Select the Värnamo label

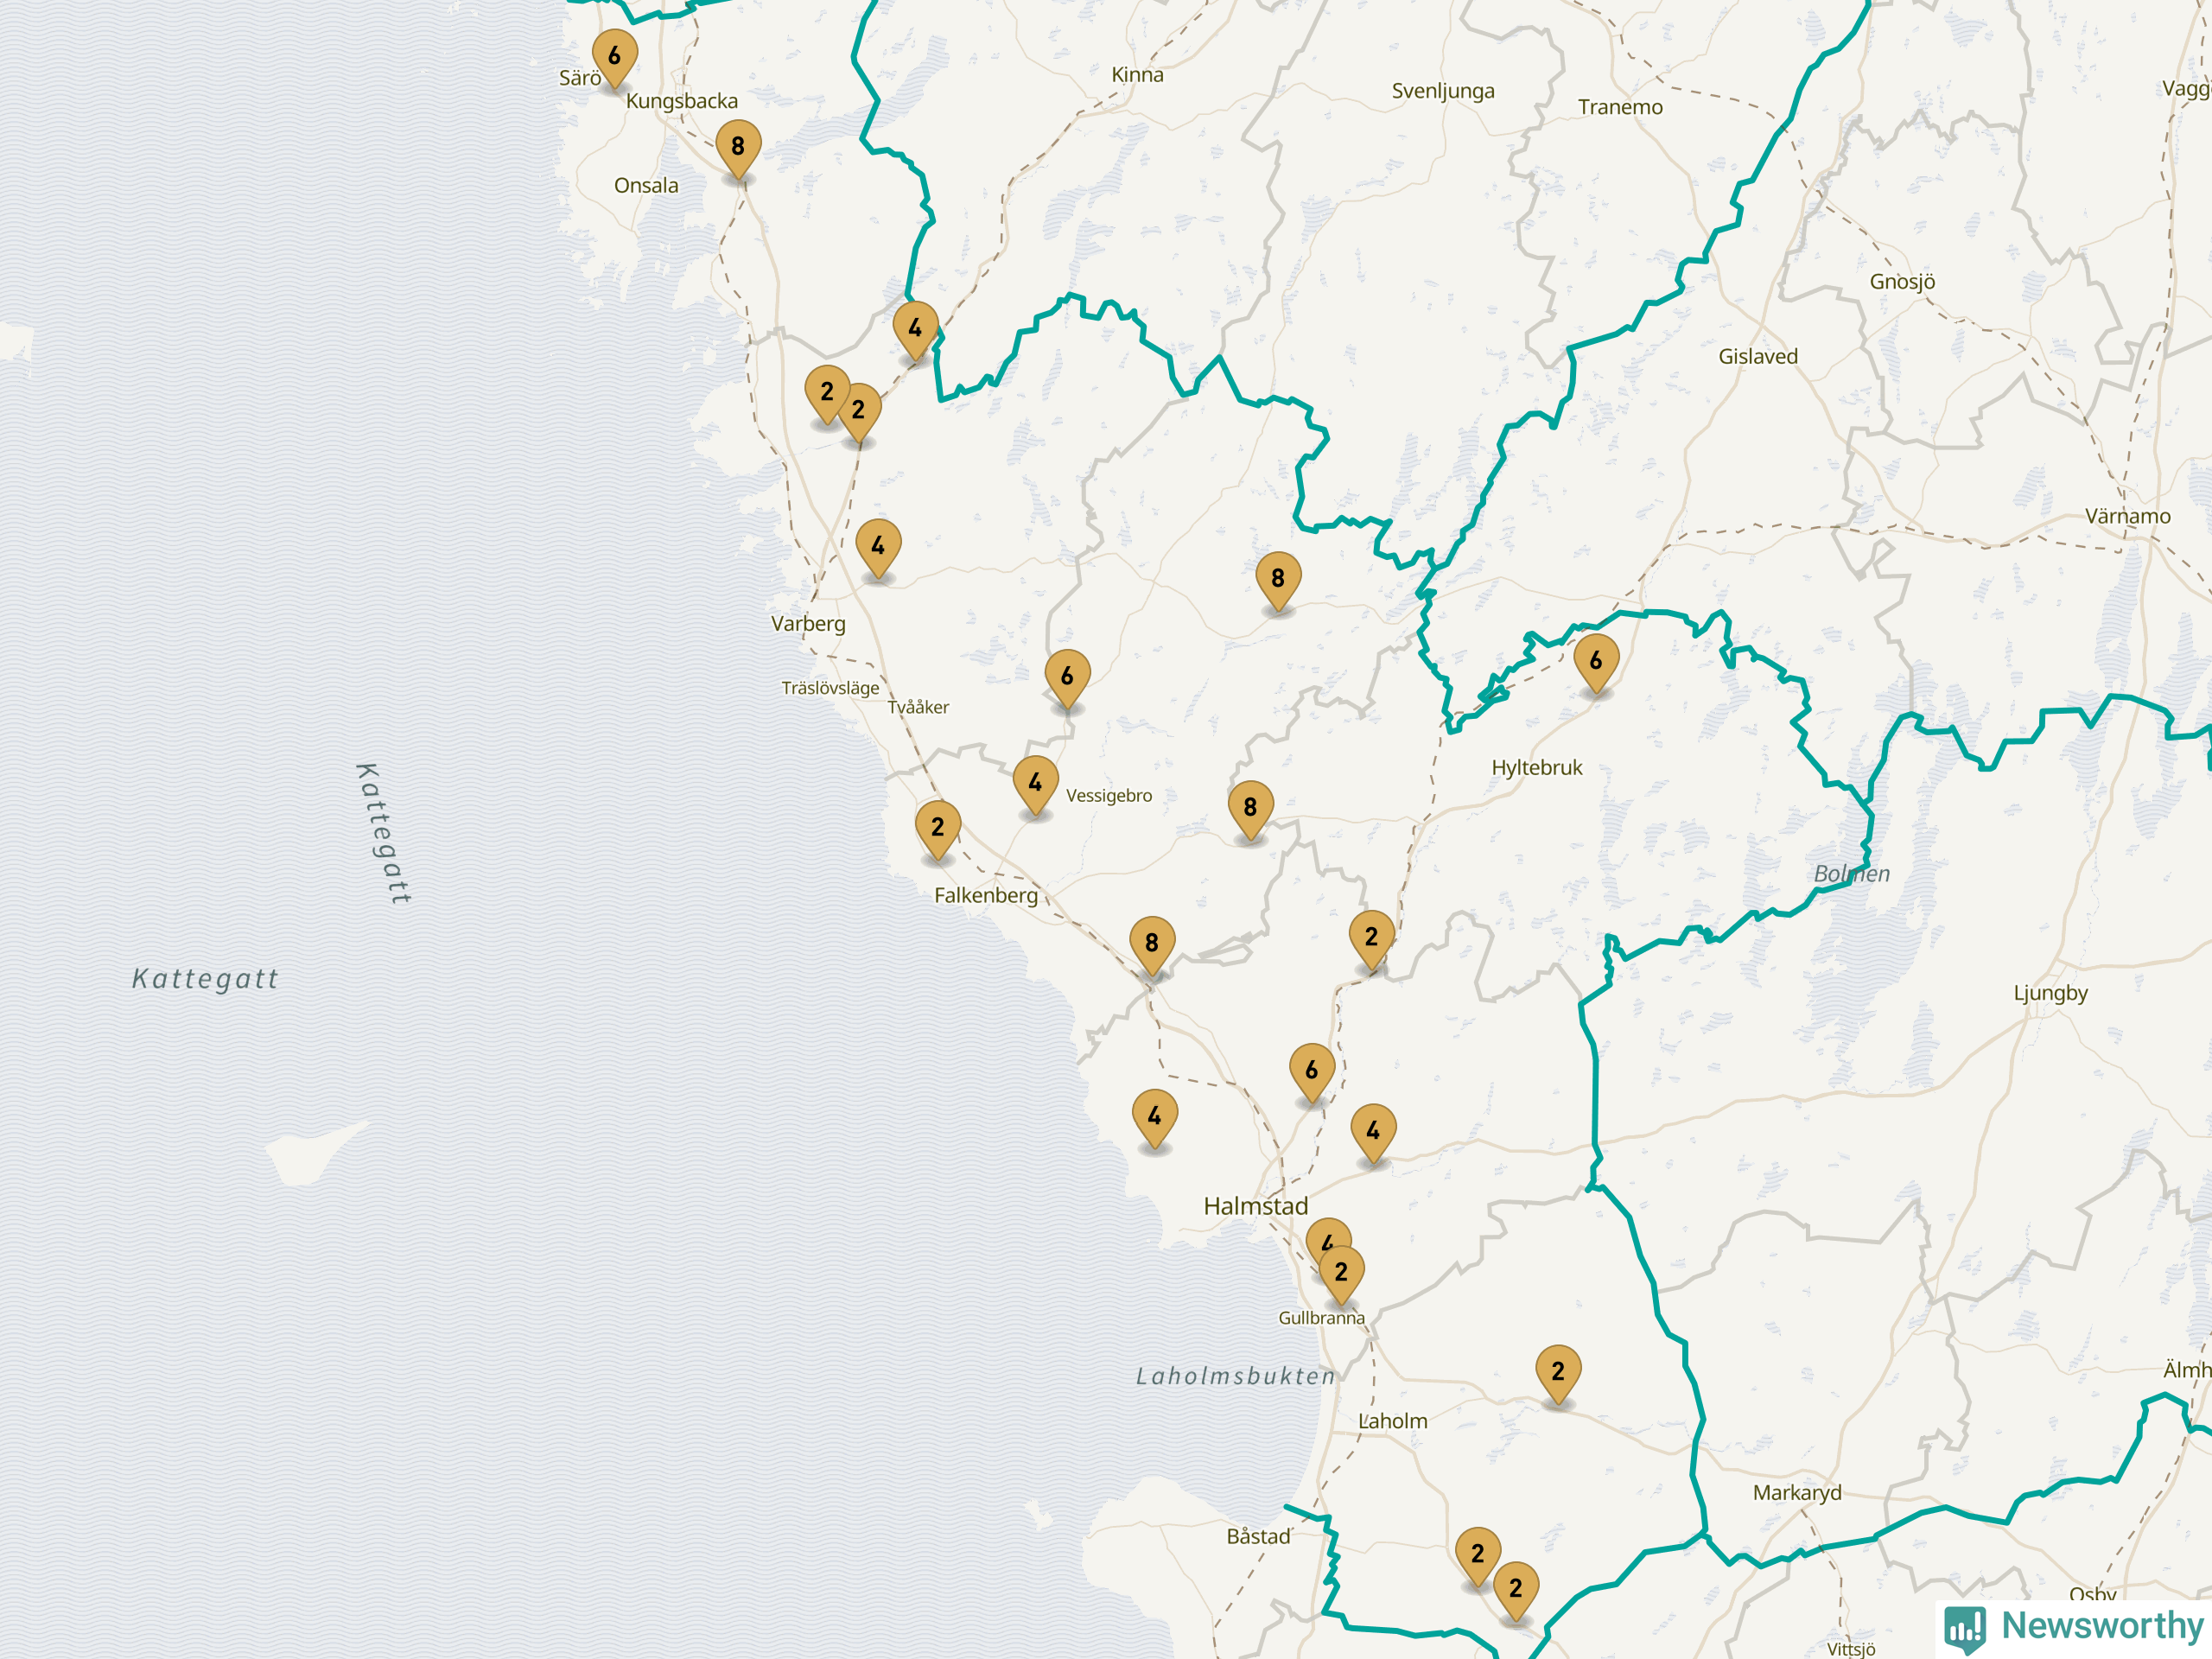pos(2128,517)
